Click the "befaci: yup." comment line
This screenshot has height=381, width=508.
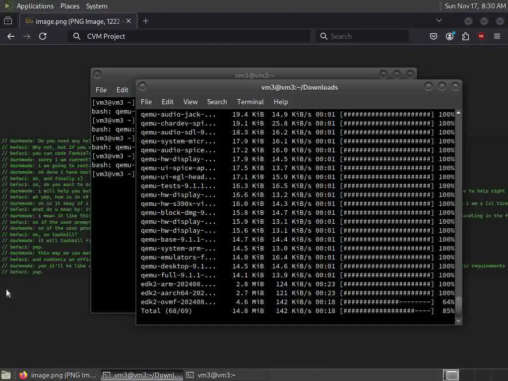tap(22, 272)
